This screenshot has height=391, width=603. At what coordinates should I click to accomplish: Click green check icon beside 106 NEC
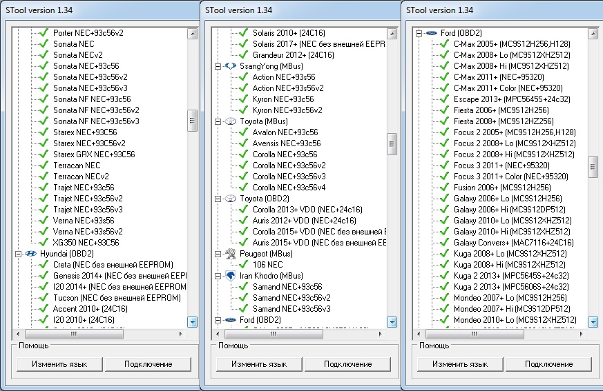243,265
